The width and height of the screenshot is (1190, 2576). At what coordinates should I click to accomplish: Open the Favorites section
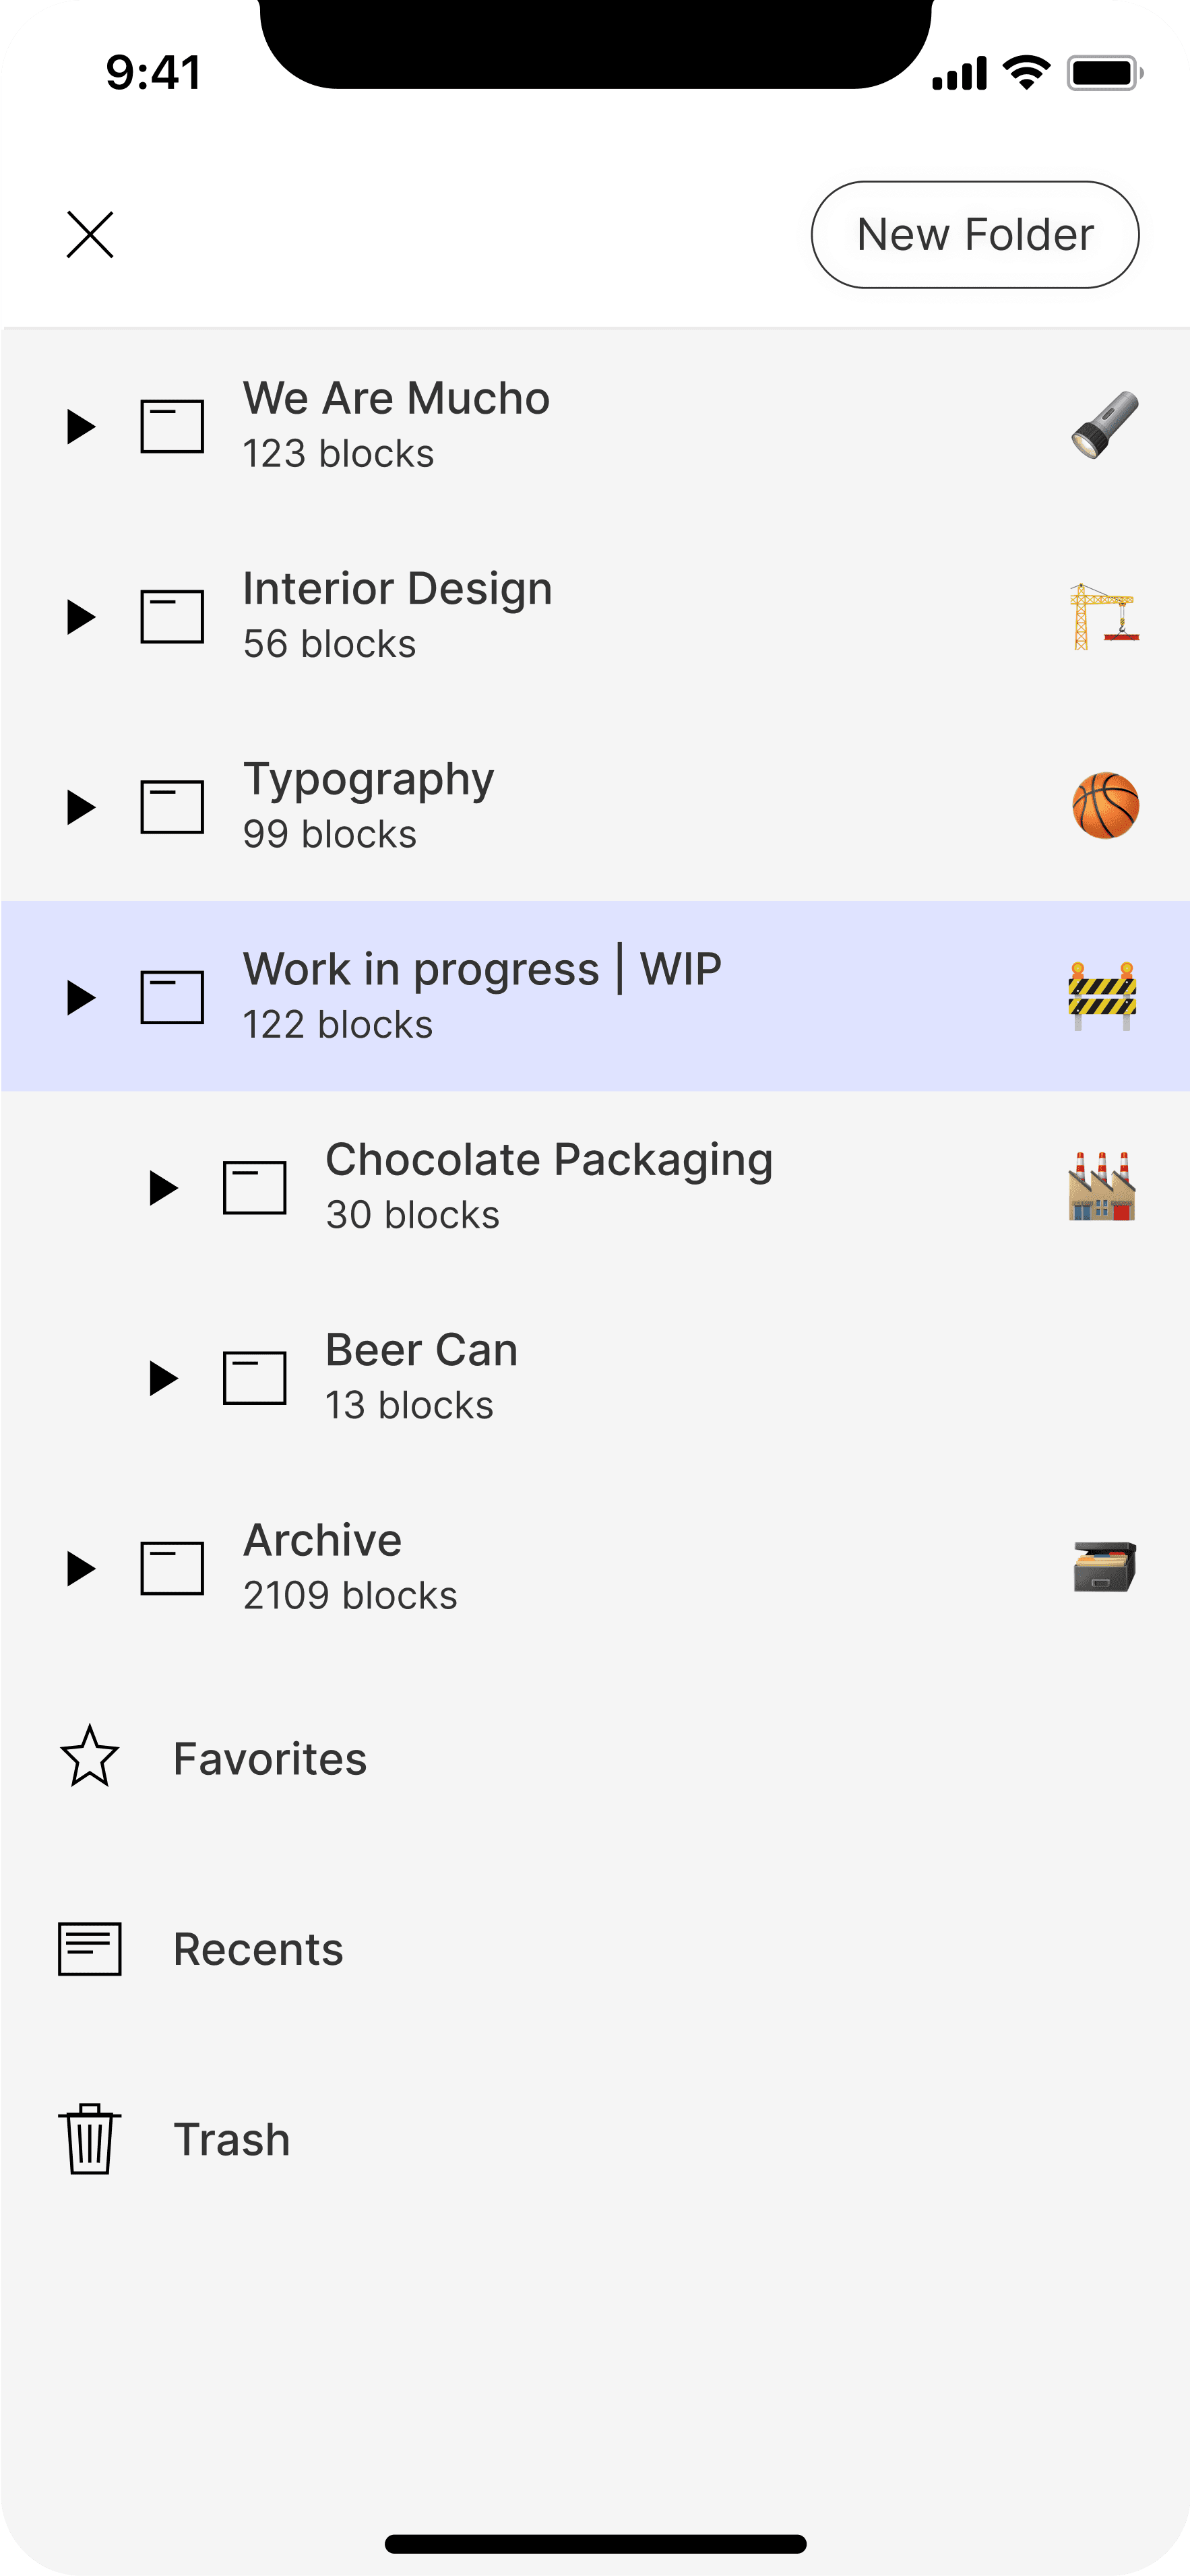pyautogui.click(x=595, y=1758)
